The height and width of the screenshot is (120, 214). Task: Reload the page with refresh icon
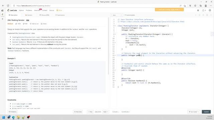click(8, 6)
